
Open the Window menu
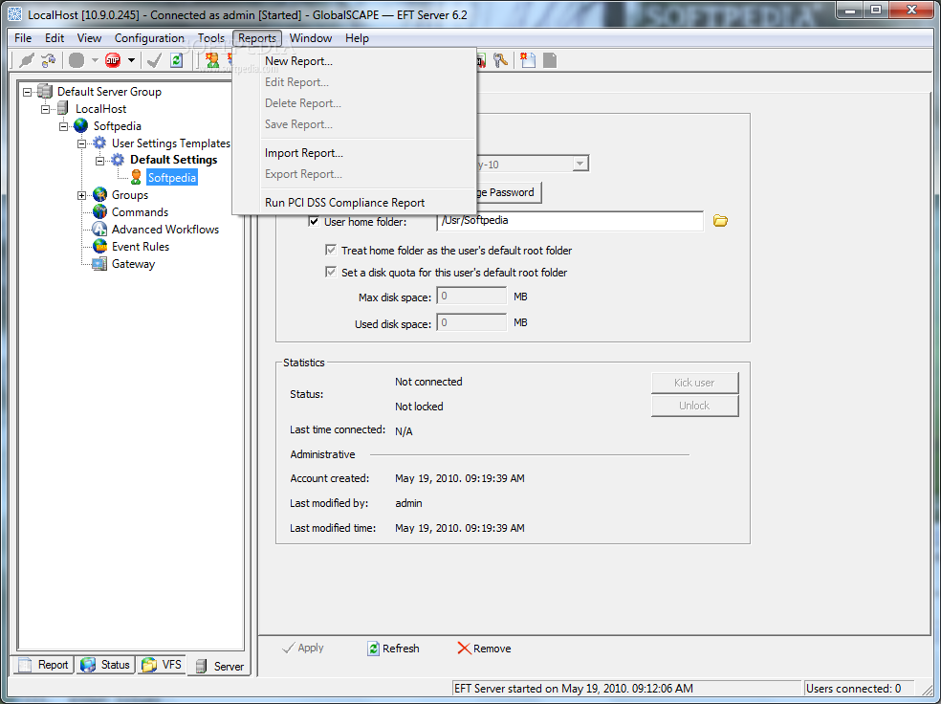(x=311, y=38)
